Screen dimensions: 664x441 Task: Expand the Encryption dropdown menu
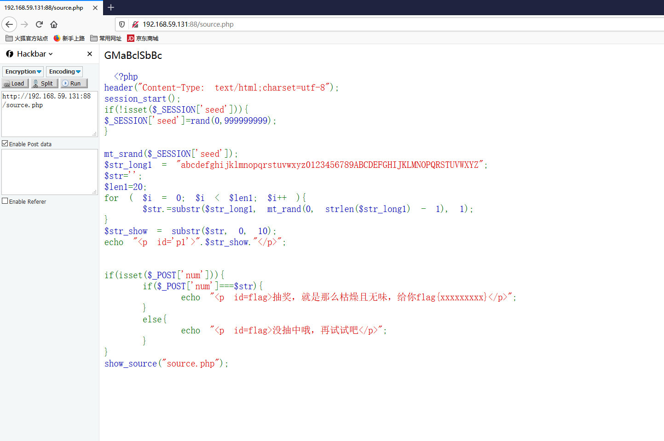point(23,72)
